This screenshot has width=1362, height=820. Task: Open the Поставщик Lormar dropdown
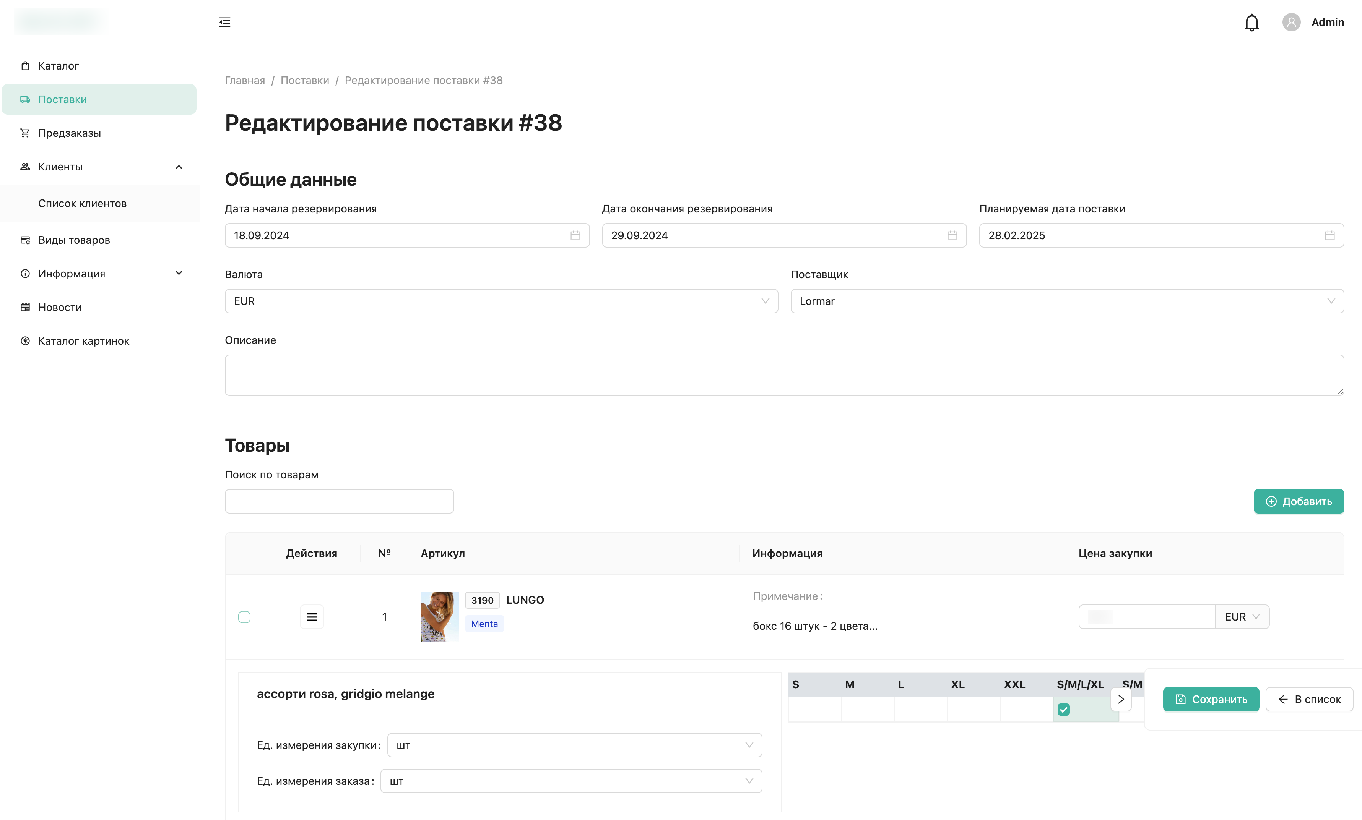(1066, 301)
